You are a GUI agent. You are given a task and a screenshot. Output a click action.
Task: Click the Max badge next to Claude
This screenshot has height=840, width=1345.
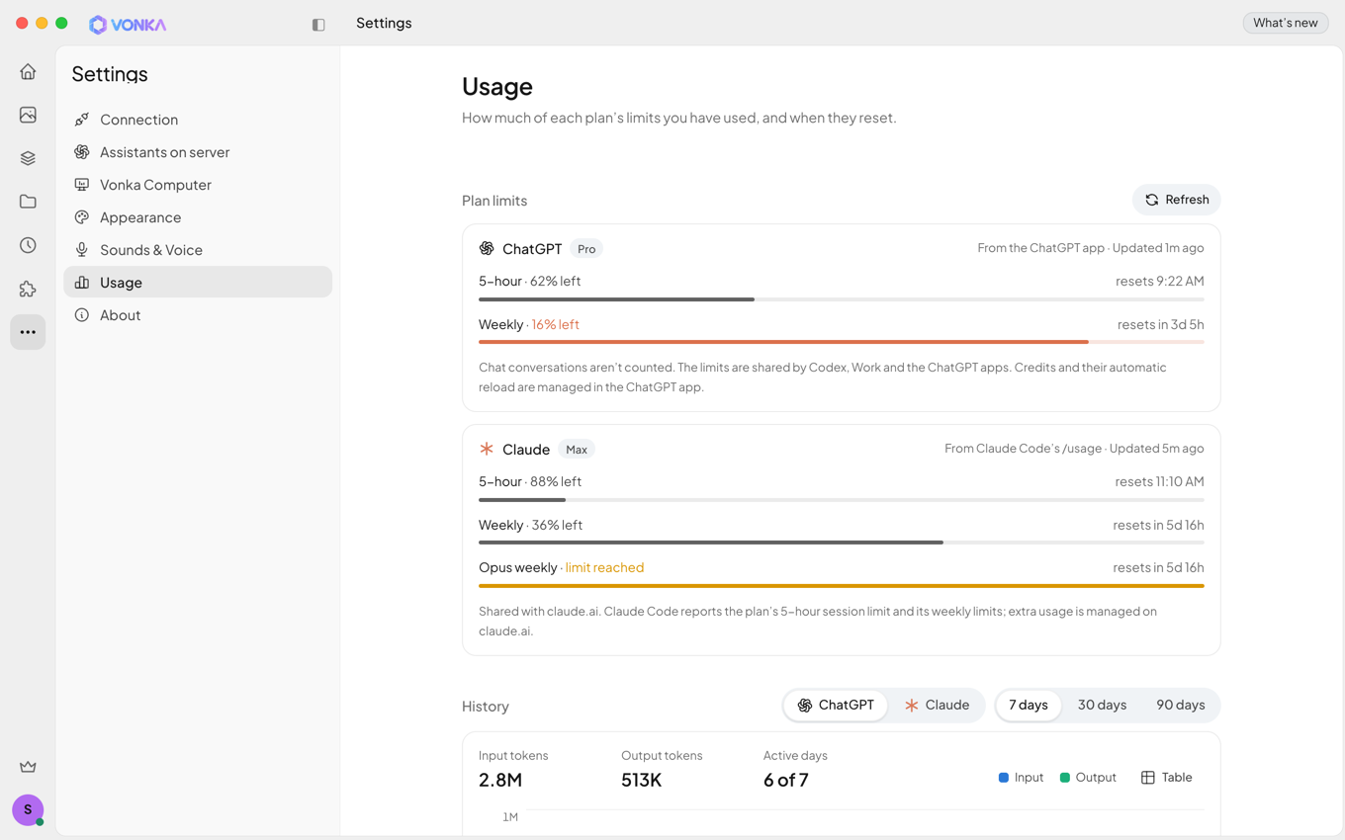[577, 450]
